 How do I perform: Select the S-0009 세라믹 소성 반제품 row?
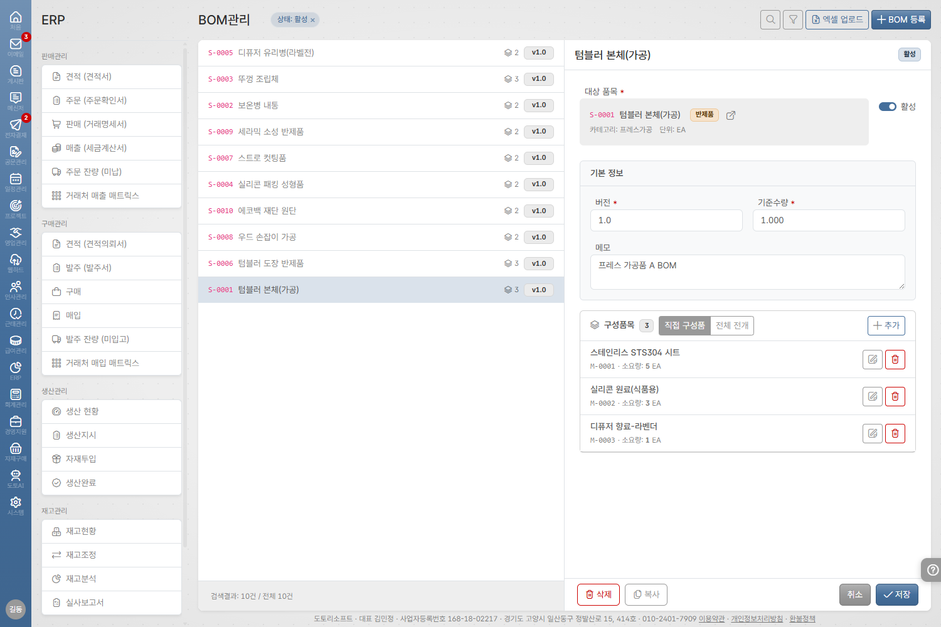381,132
